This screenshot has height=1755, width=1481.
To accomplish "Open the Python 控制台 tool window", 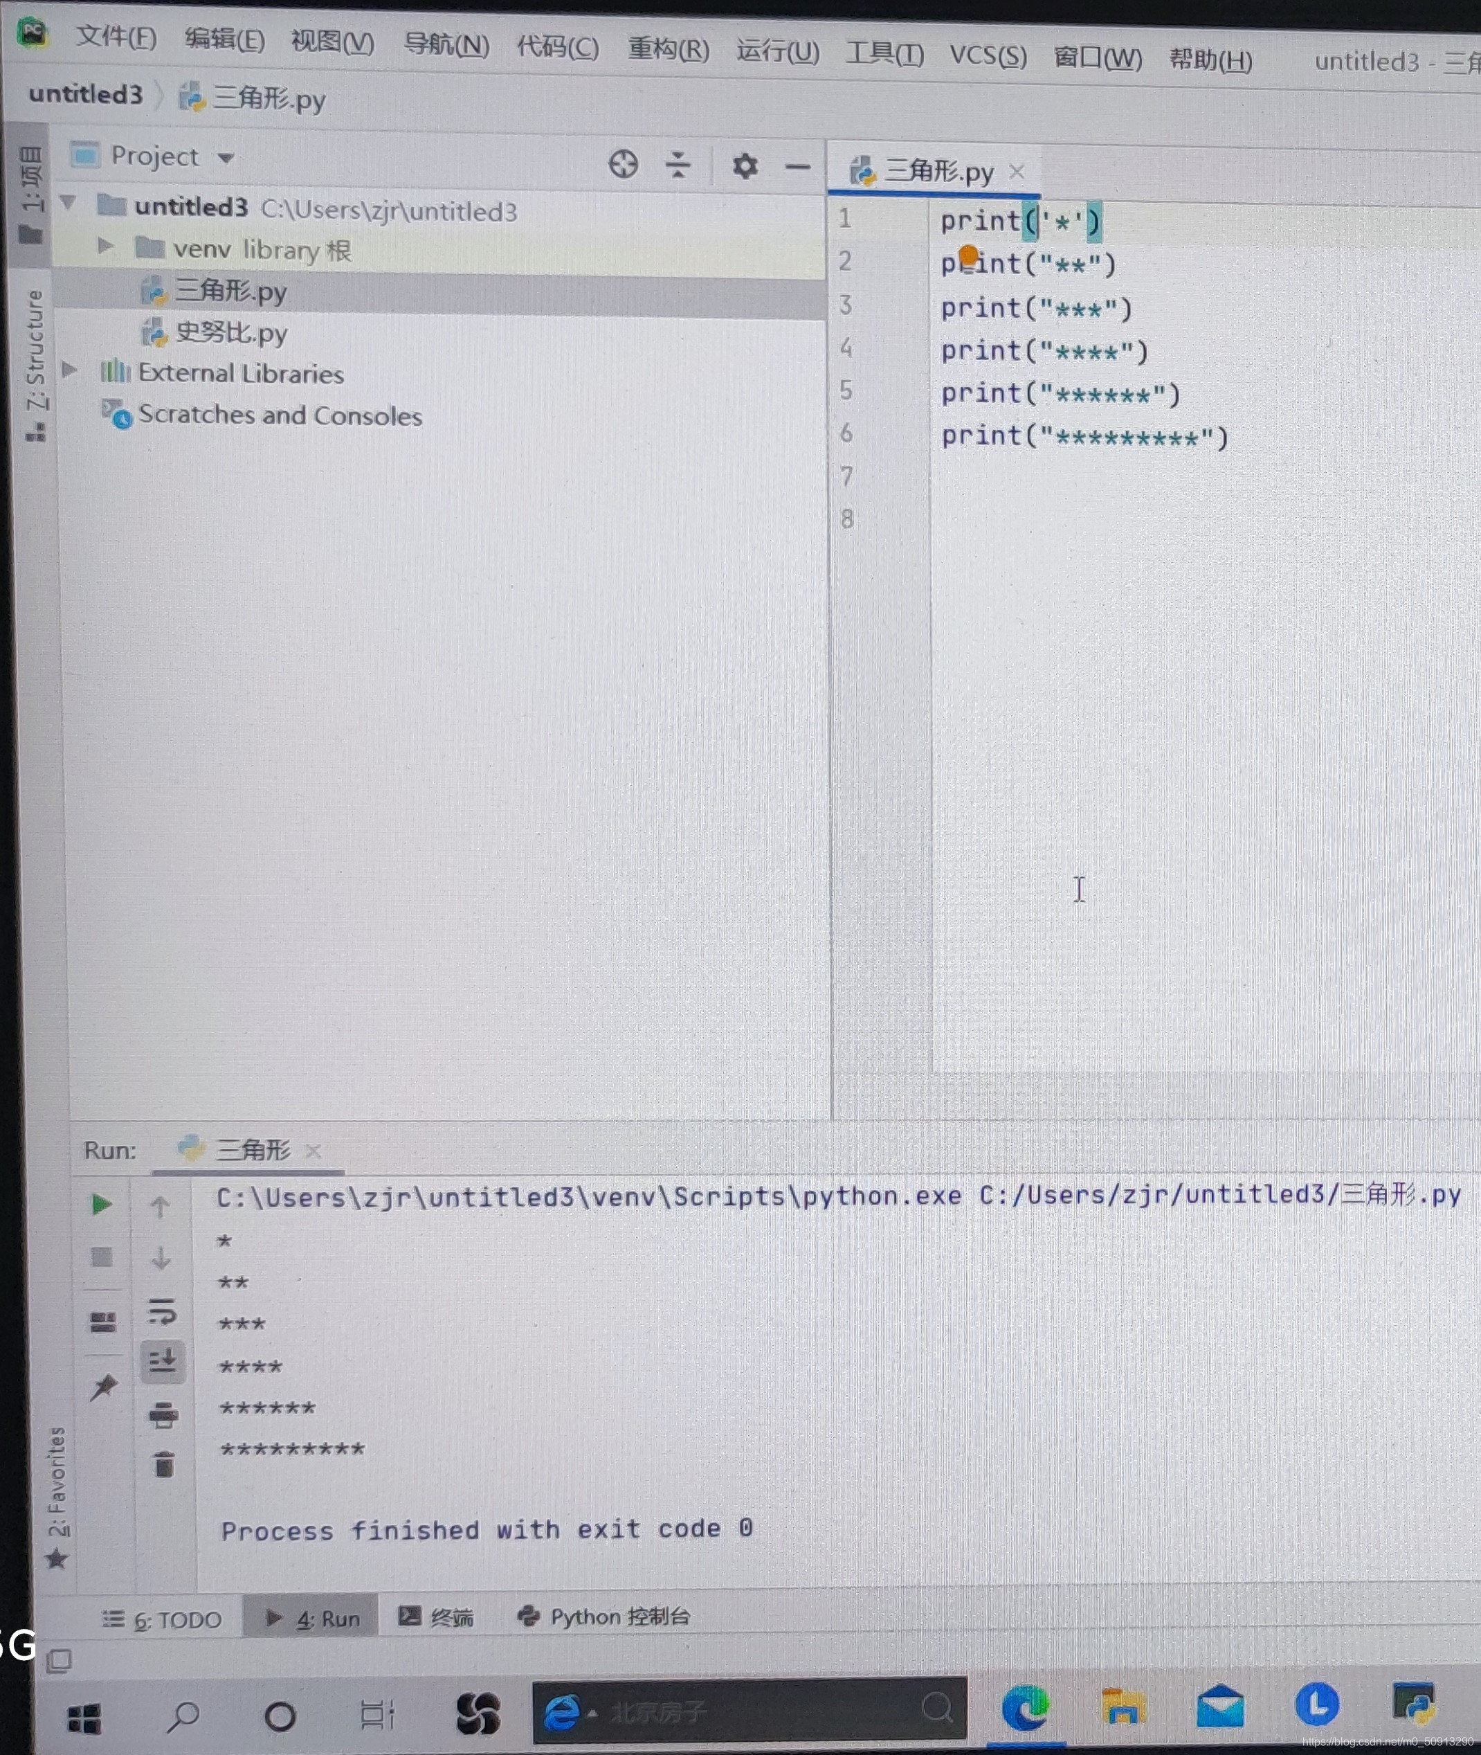I will click(603, 1616).
